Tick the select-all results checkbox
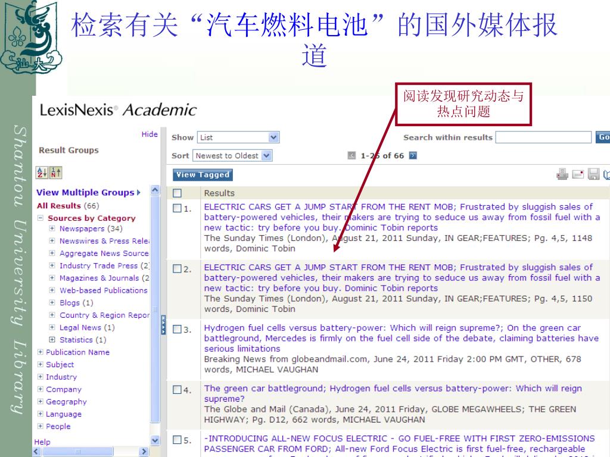 177,193
